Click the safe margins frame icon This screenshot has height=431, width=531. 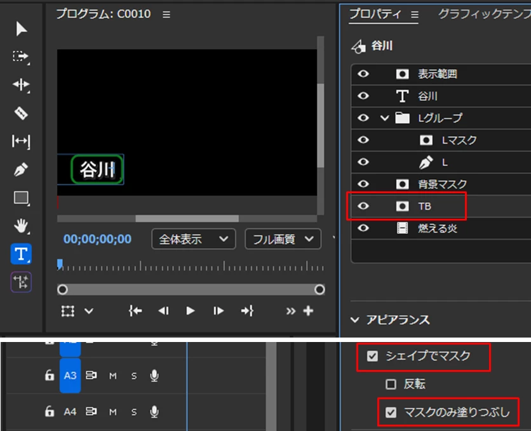68,311
